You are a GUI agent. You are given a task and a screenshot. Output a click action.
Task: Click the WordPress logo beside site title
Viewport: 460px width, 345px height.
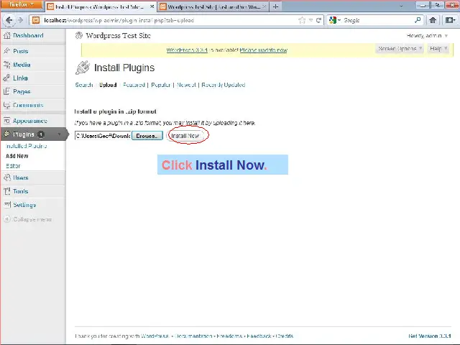(x=78, y=35)
